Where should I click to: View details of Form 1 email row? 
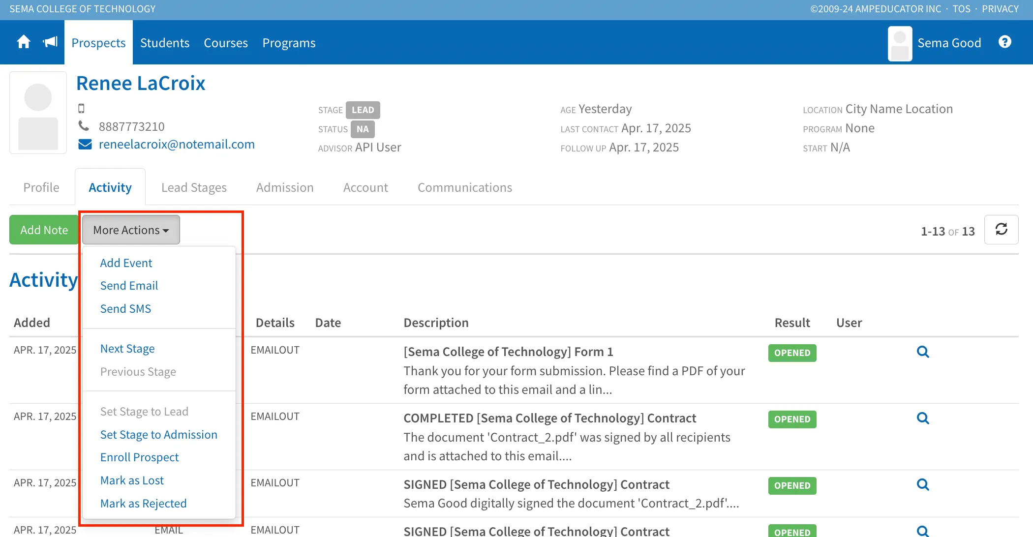[x=923, y=352]
